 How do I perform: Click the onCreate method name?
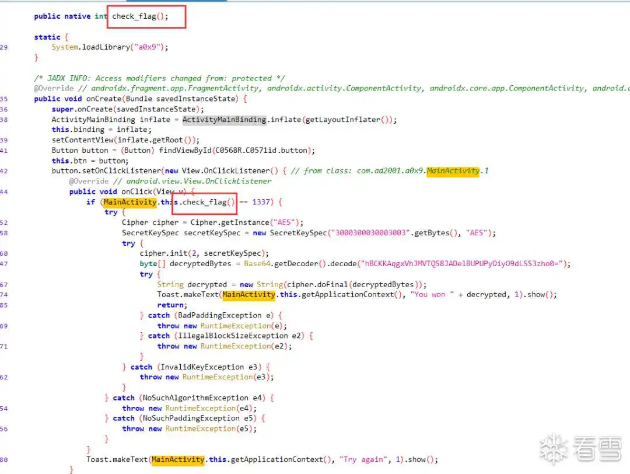point(104,99)
